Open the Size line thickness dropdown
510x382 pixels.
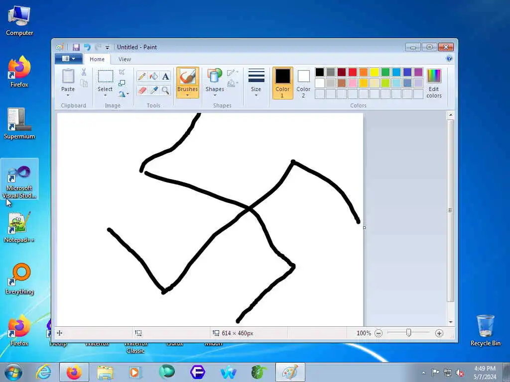[256, 83]
